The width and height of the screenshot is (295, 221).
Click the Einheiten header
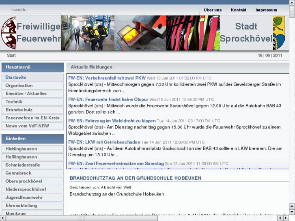coord(32,139)
